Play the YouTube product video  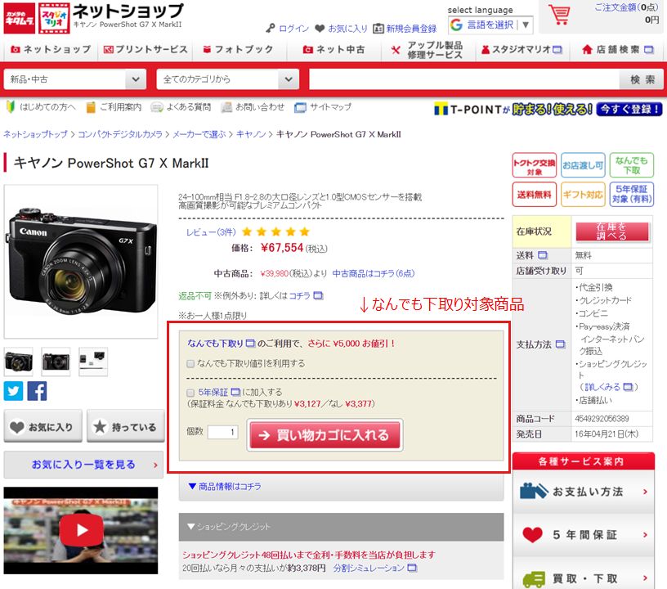click(x=81, y=530)
